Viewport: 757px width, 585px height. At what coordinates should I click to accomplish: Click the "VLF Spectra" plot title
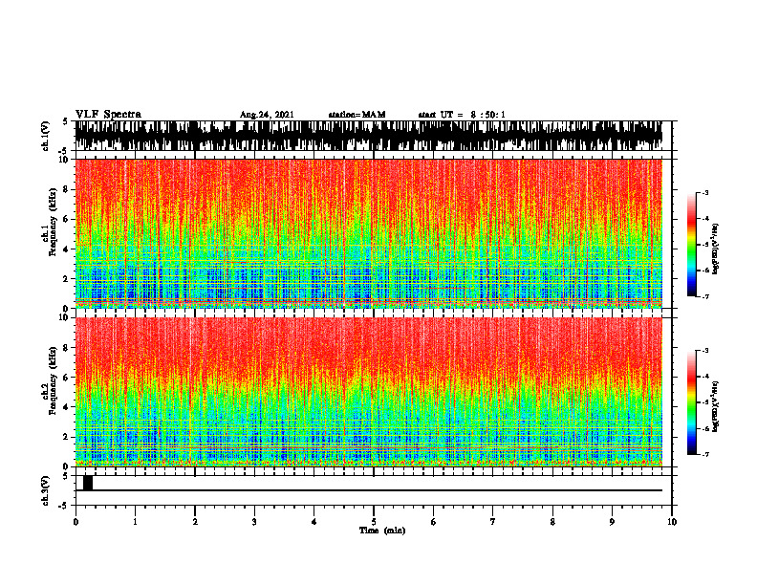coord(108,115)
